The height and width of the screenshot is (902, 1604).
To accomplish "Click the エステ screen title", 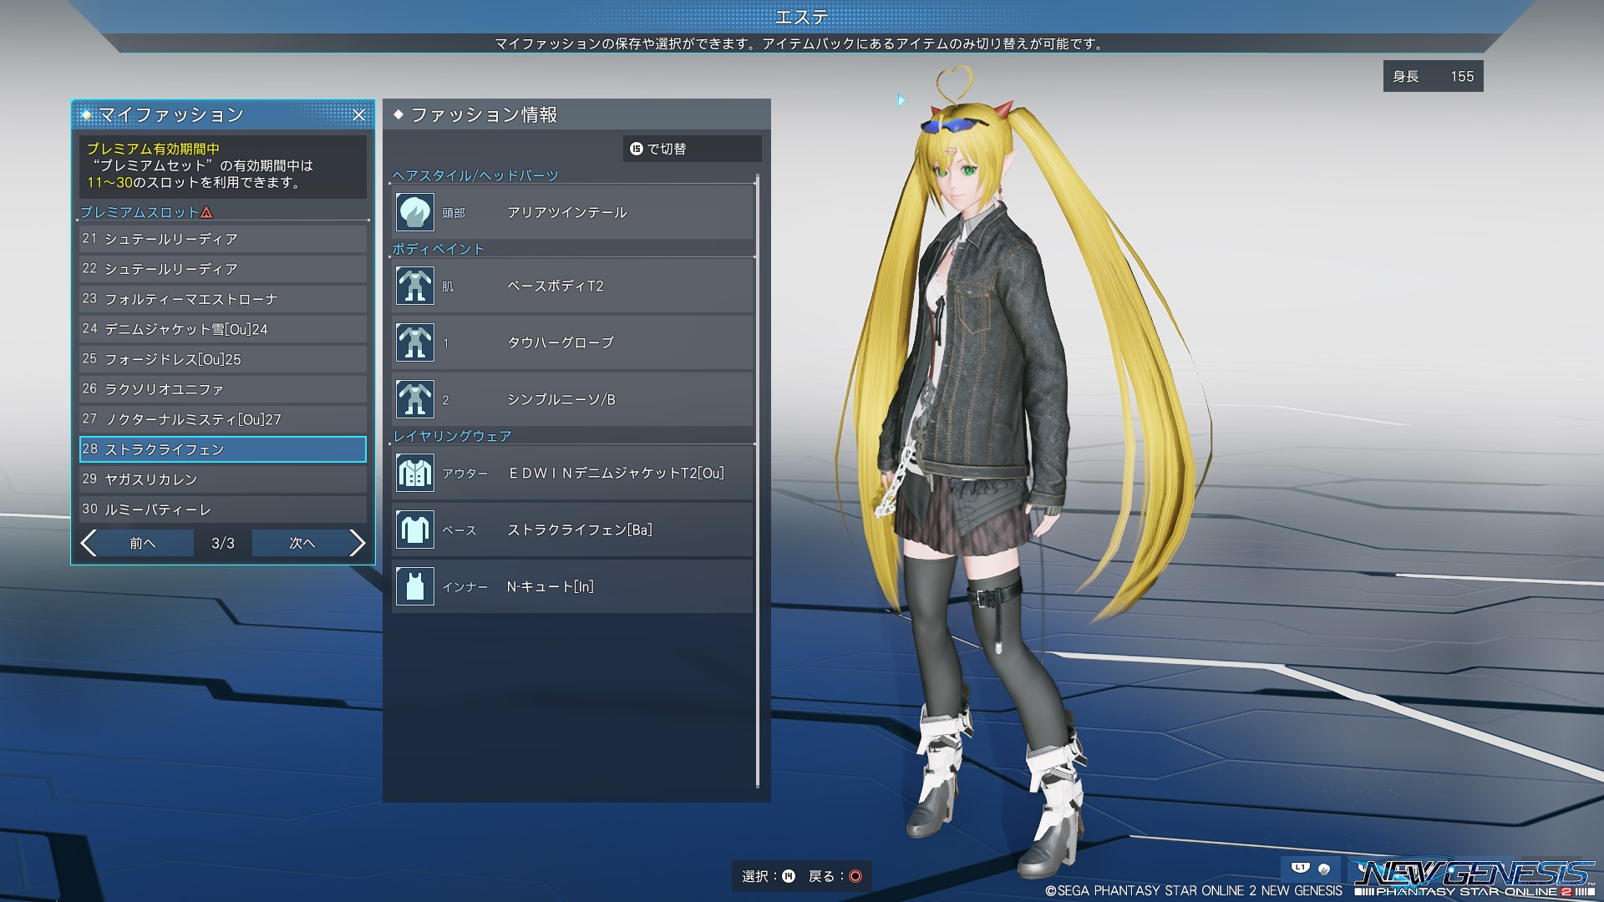I will tap(802, 17).
